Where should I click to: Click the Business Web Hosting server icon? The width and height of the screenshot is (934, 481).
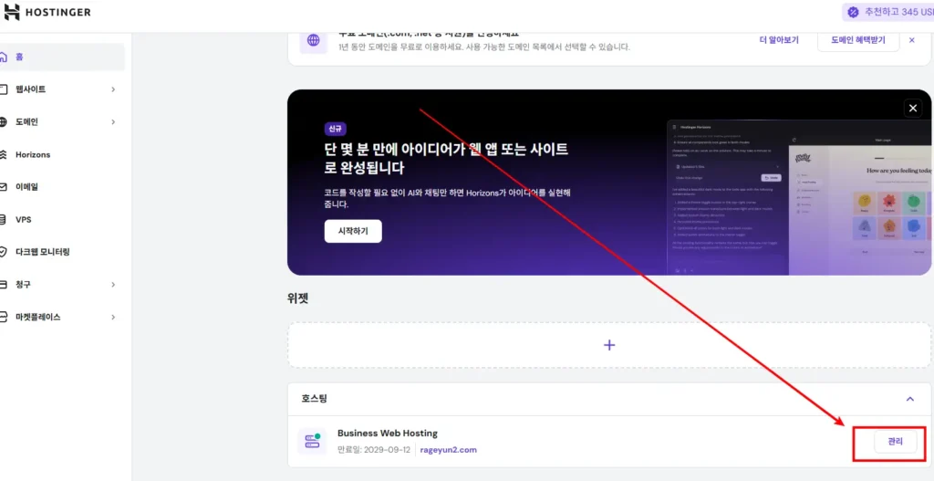pos(312,442)
